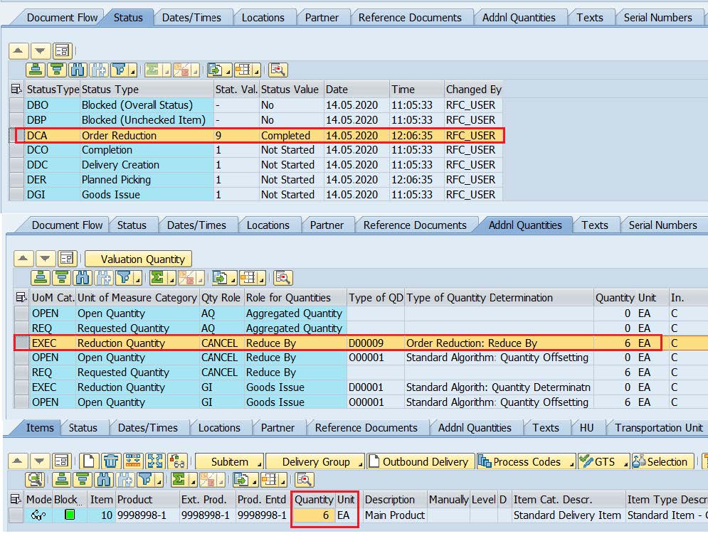Click the Outbound Delivery button
The image size is (708, 536).
[420, 461]
